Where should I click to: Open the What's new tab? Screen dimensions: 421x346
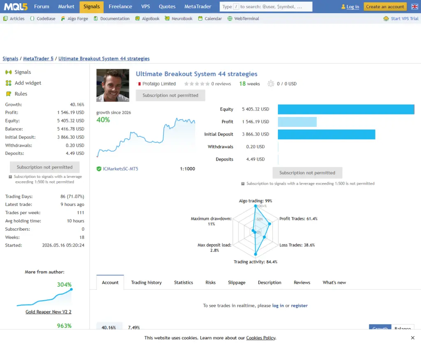click(x=334, y=283)
